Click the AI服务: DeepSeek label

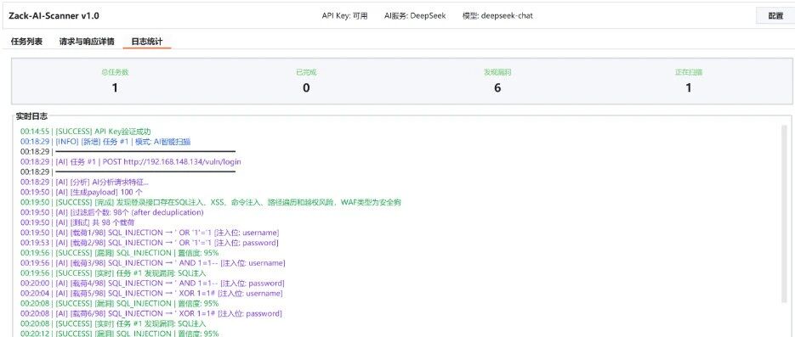click(x=415, y=15)
